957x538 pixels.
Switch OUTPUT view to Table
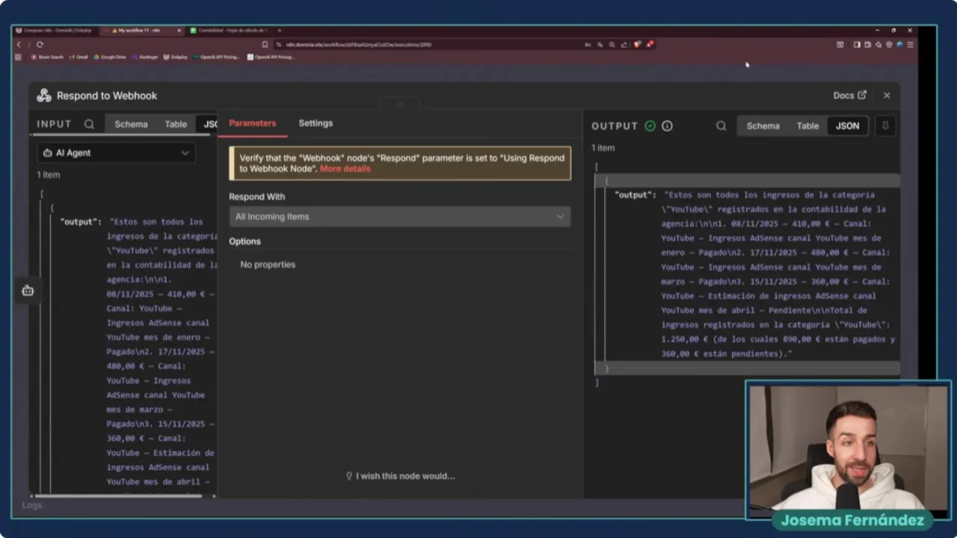(x=807, y=126)
